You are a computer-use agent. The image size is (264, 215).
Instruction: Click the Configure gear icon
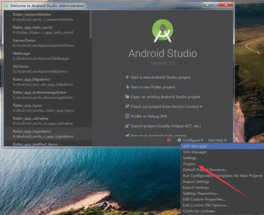(179, 140)
